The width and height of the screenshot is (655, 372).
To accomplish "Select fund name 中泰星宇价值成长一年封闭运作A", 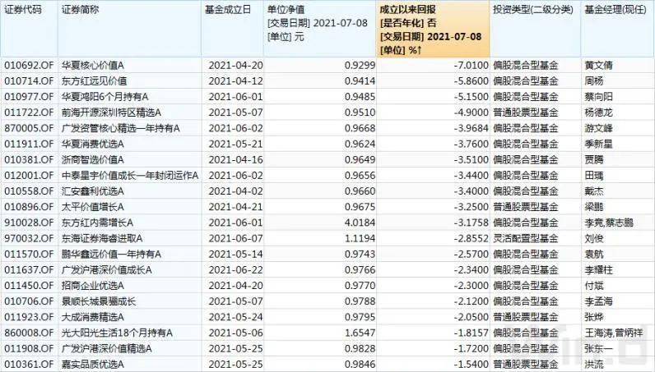I will (130, 176).
